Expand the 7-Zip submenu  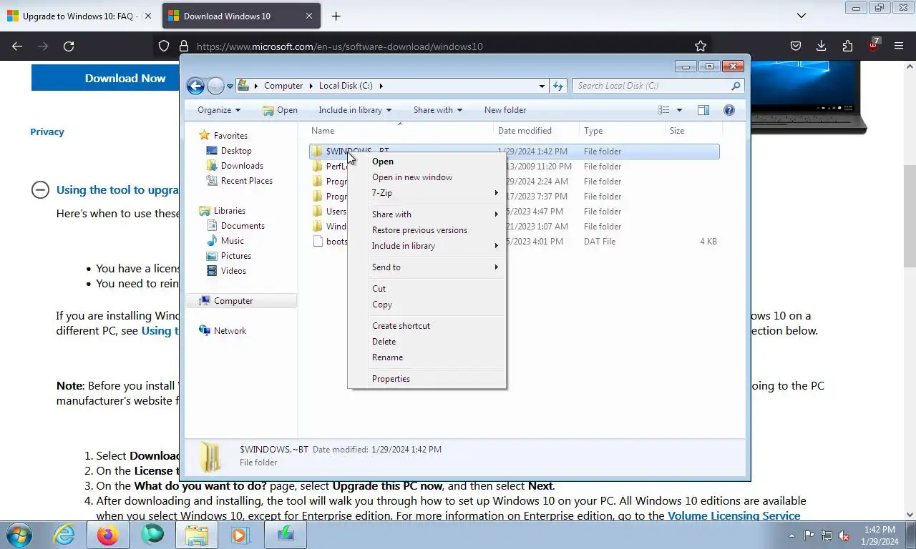pyautogui.click(x=427, y=193)
